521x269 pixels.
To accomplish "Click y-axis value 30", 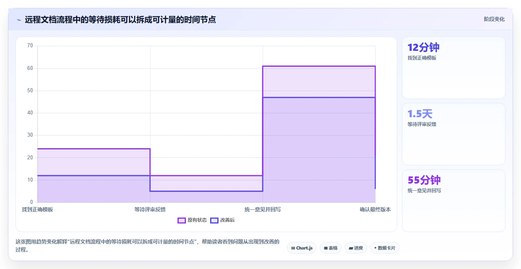I will pyautogui.click(x=30, y=135).
